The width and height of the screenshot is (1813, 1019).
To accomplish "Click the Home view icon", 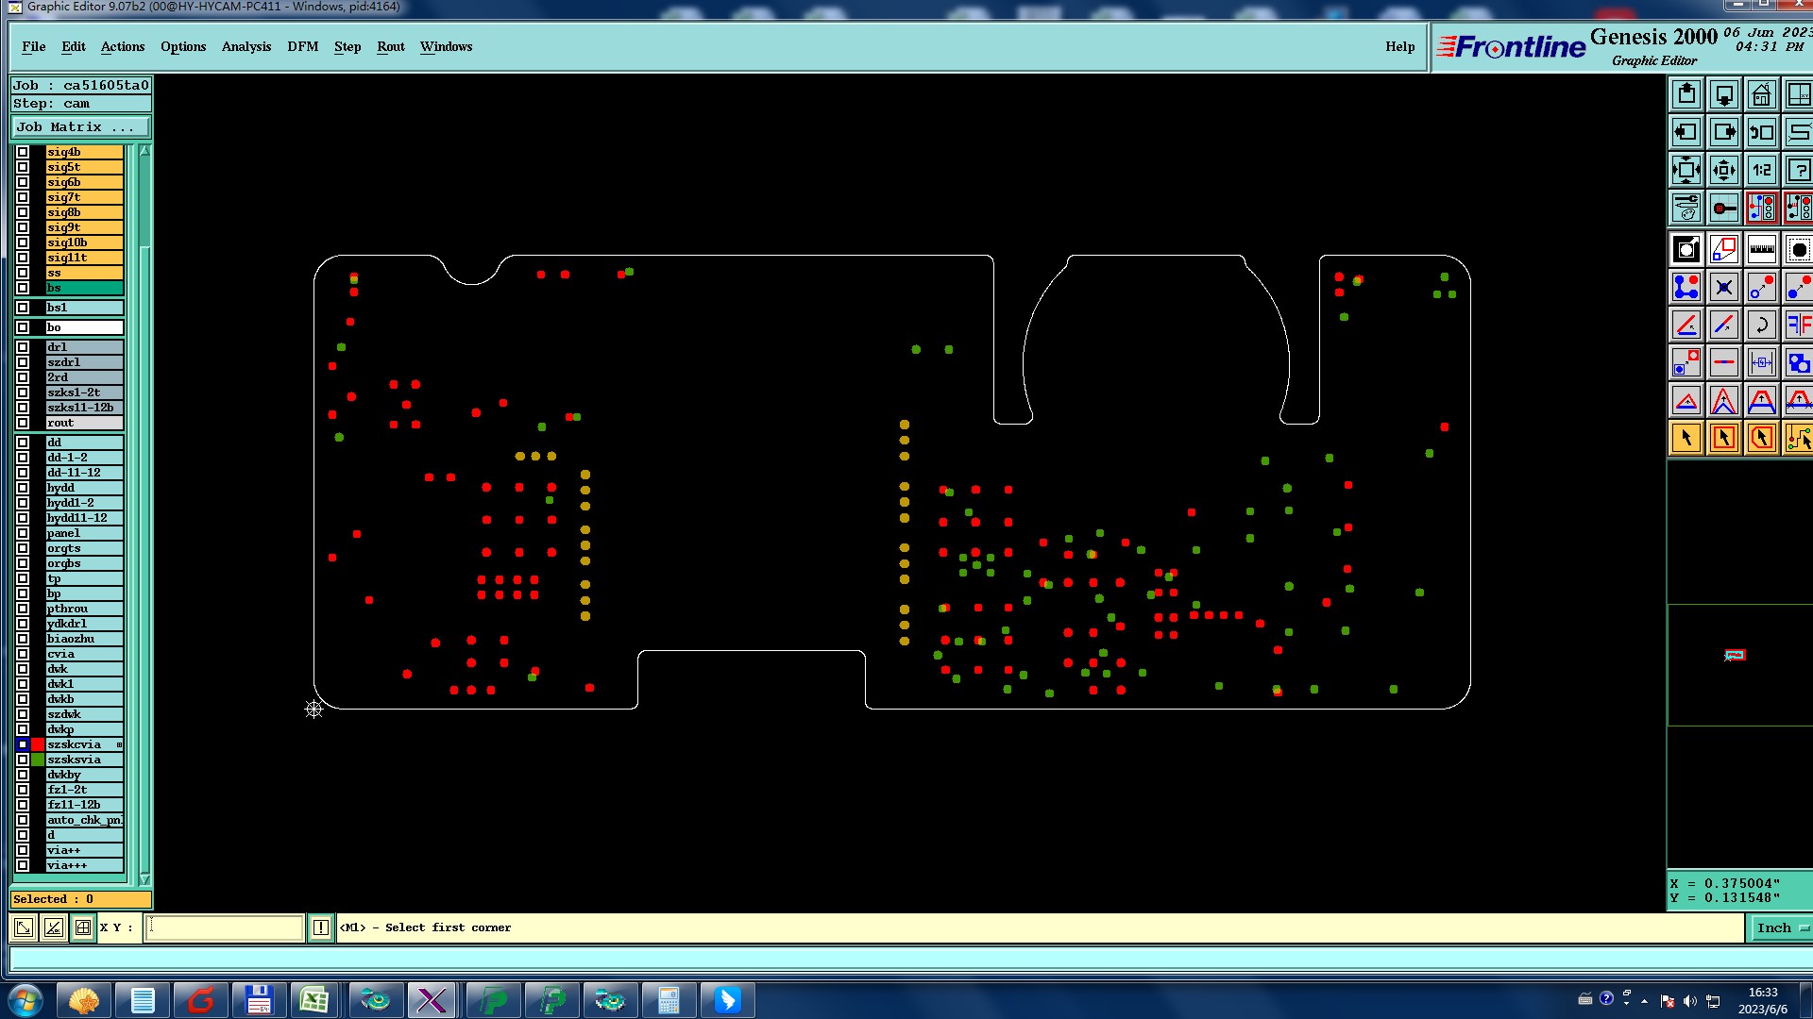I will 1761,95.
